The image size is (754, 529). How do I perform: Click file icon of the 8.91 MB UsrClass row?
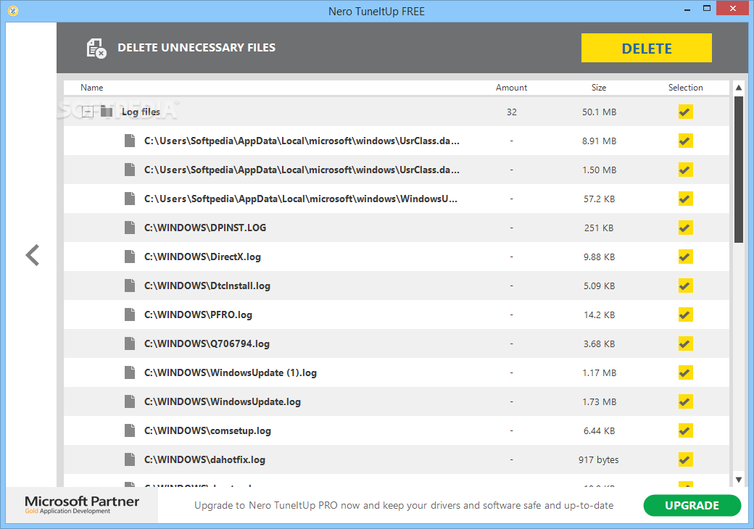click(129, 141)
